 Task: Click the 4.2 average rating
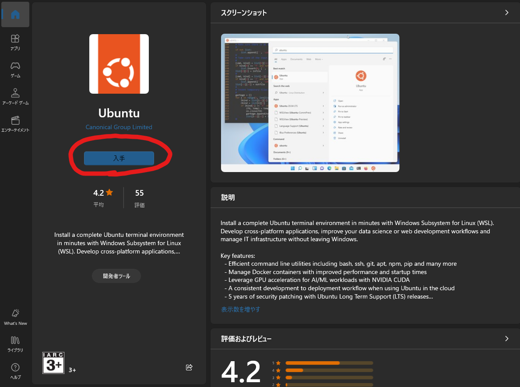[103, 193]
